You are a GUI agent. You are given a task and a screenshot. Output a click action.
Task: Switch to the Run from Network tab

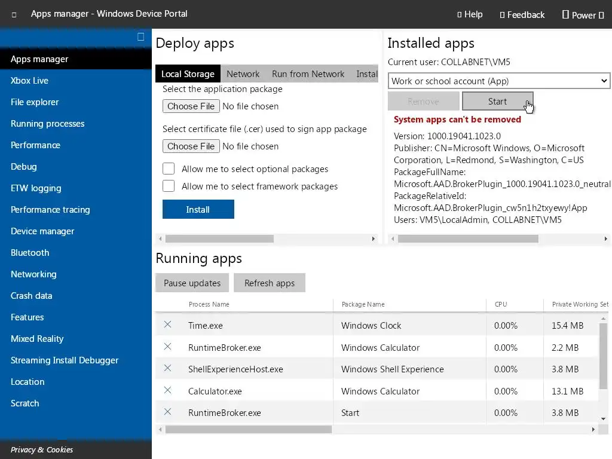[308, 74]
